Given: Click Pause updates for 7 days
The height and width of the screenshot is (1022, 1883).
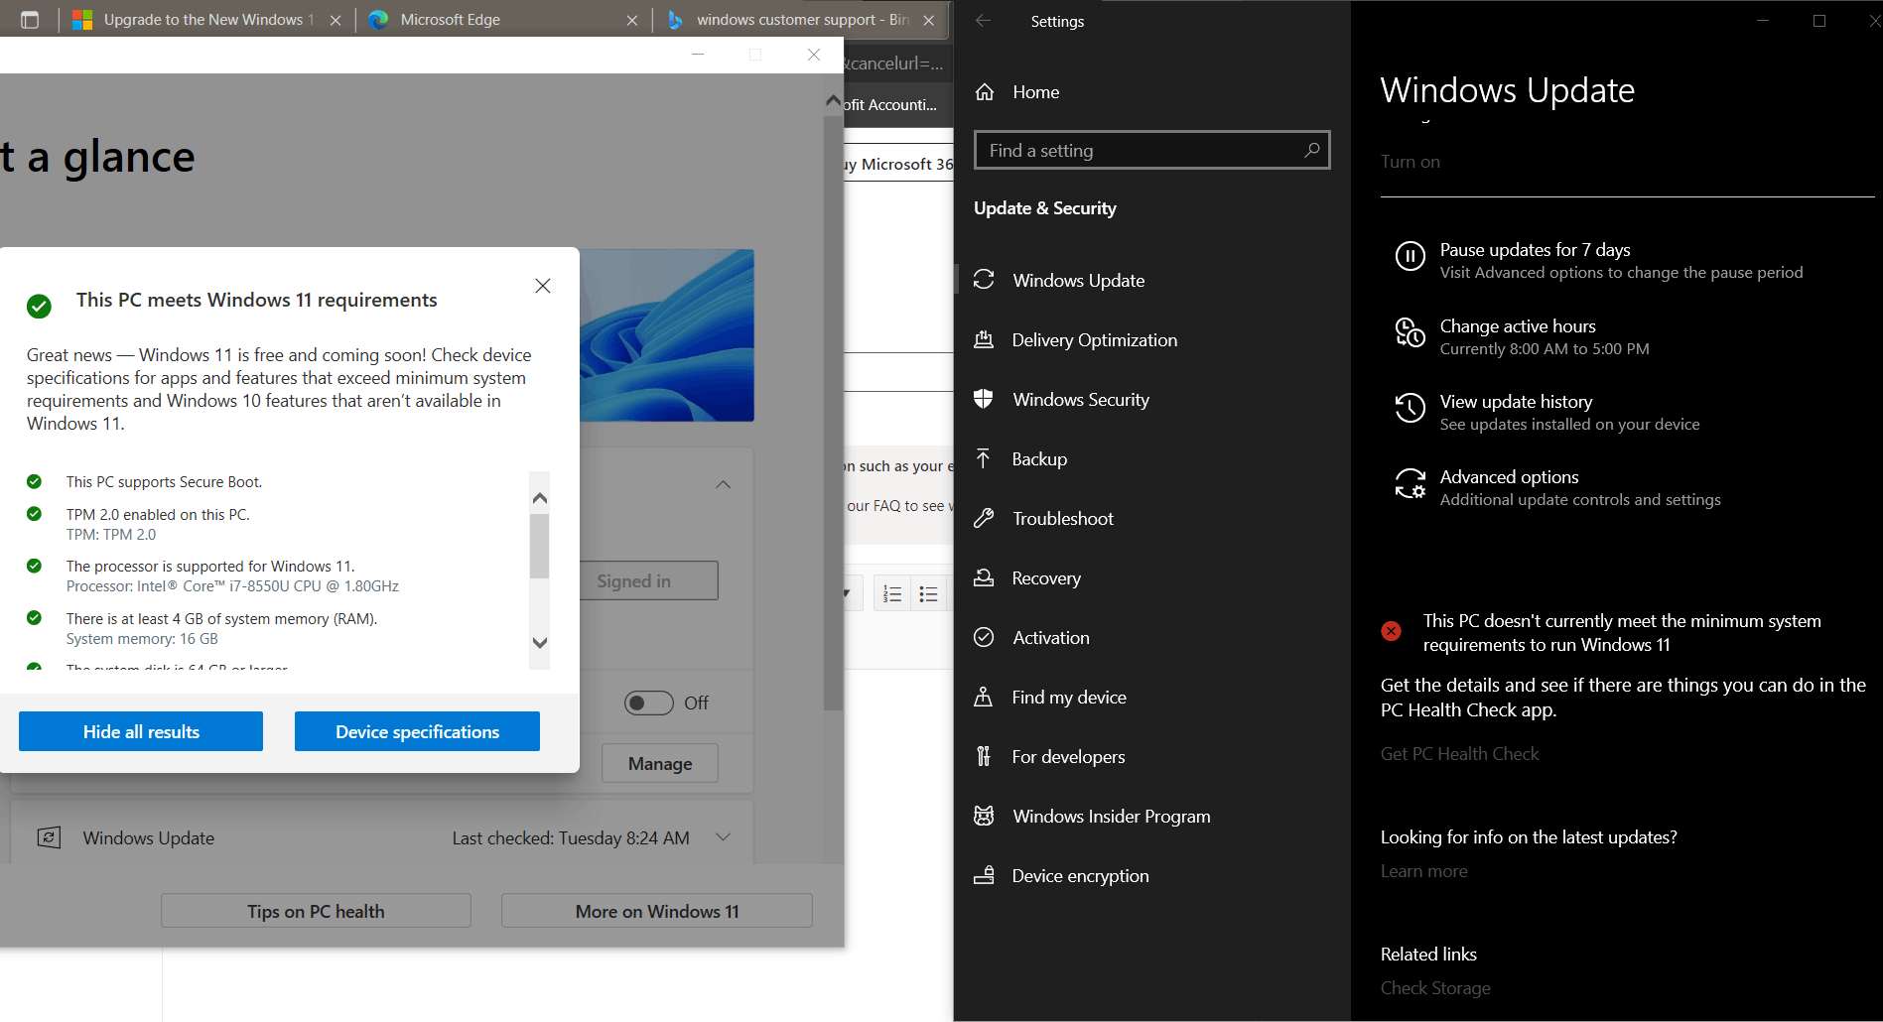Looking at the screenshot, I should [1598, 260].
